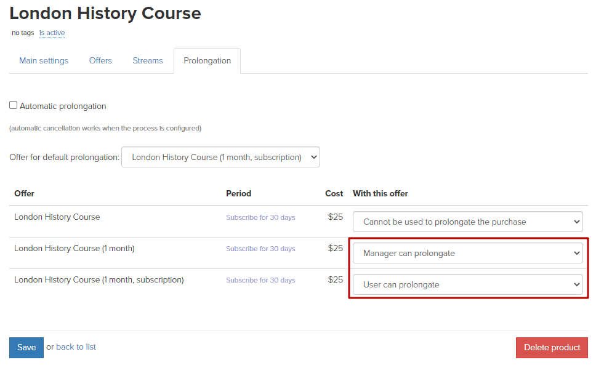Open the 'User can prolongate' dropdown

tap(467, 285)
